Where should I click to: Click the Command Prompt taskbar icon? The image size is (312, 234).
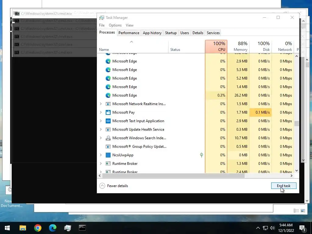coord(82,228)
